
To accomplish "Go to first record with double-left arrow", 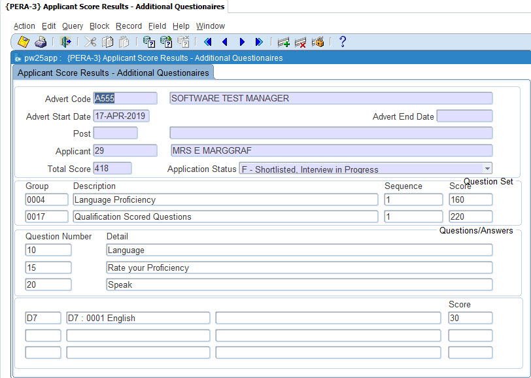I will coord(208,42).
